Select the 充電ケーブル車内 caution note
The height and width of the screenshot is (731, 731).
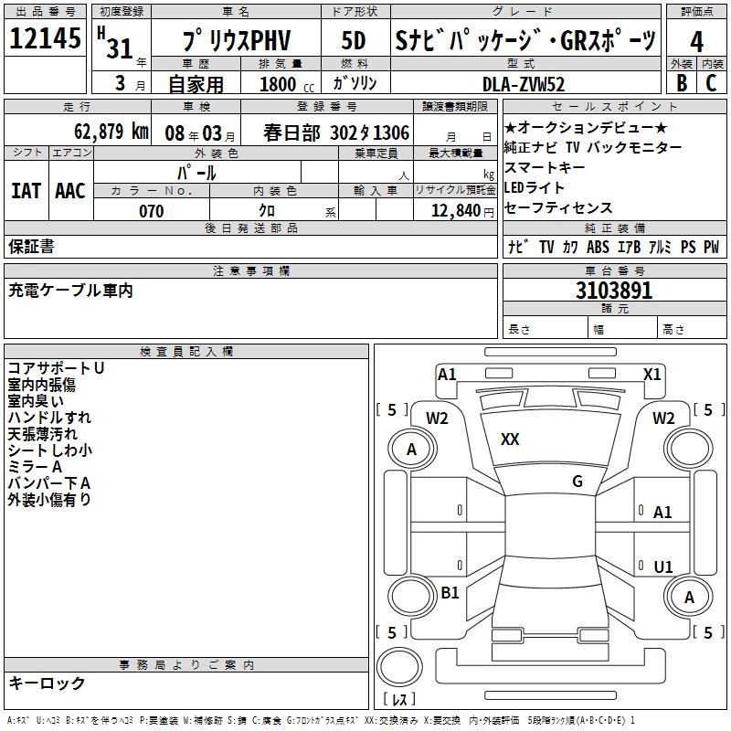pyautogui.click(x=70, y=291)
